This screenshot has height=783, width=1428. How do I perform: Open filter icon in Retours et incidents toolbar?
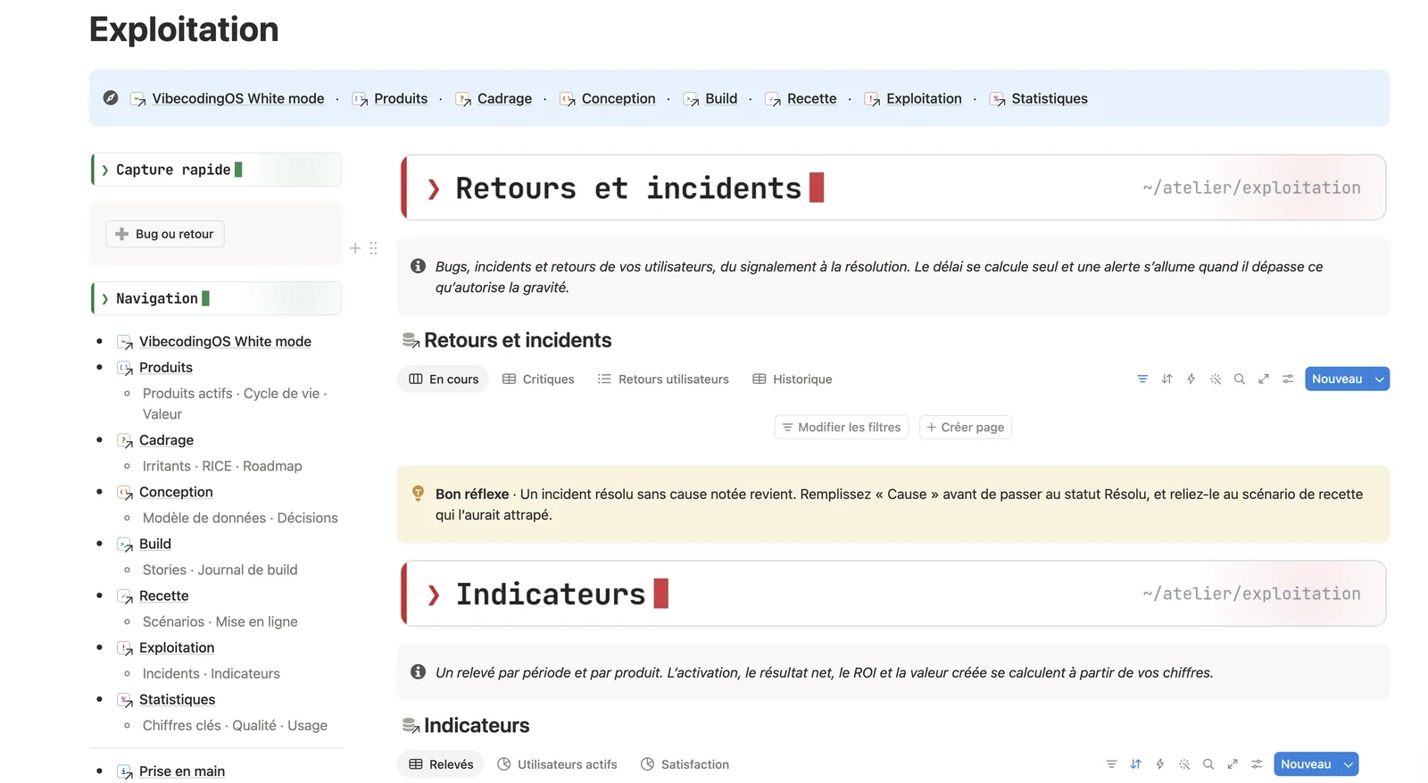1142,379
